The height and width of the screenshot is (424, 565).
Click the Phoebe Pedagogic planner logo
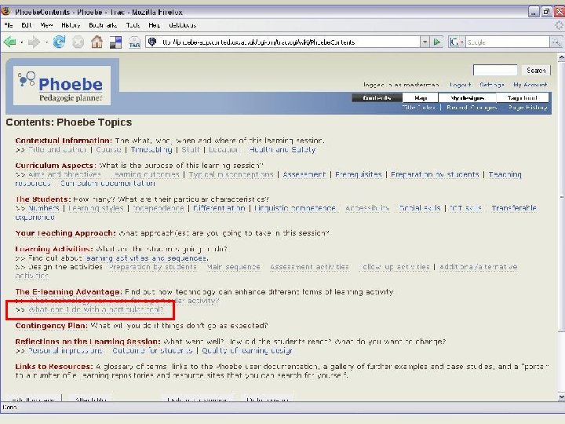click(x=62, y=86)
